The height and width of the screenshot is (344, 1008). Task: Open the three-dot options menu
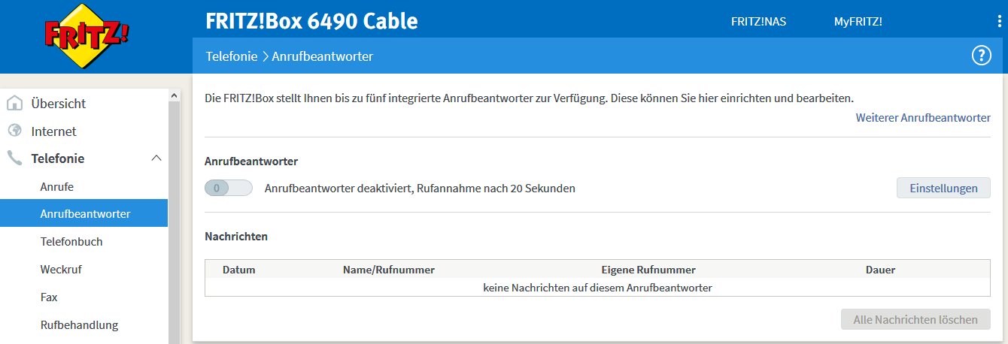coord(1000,21)
